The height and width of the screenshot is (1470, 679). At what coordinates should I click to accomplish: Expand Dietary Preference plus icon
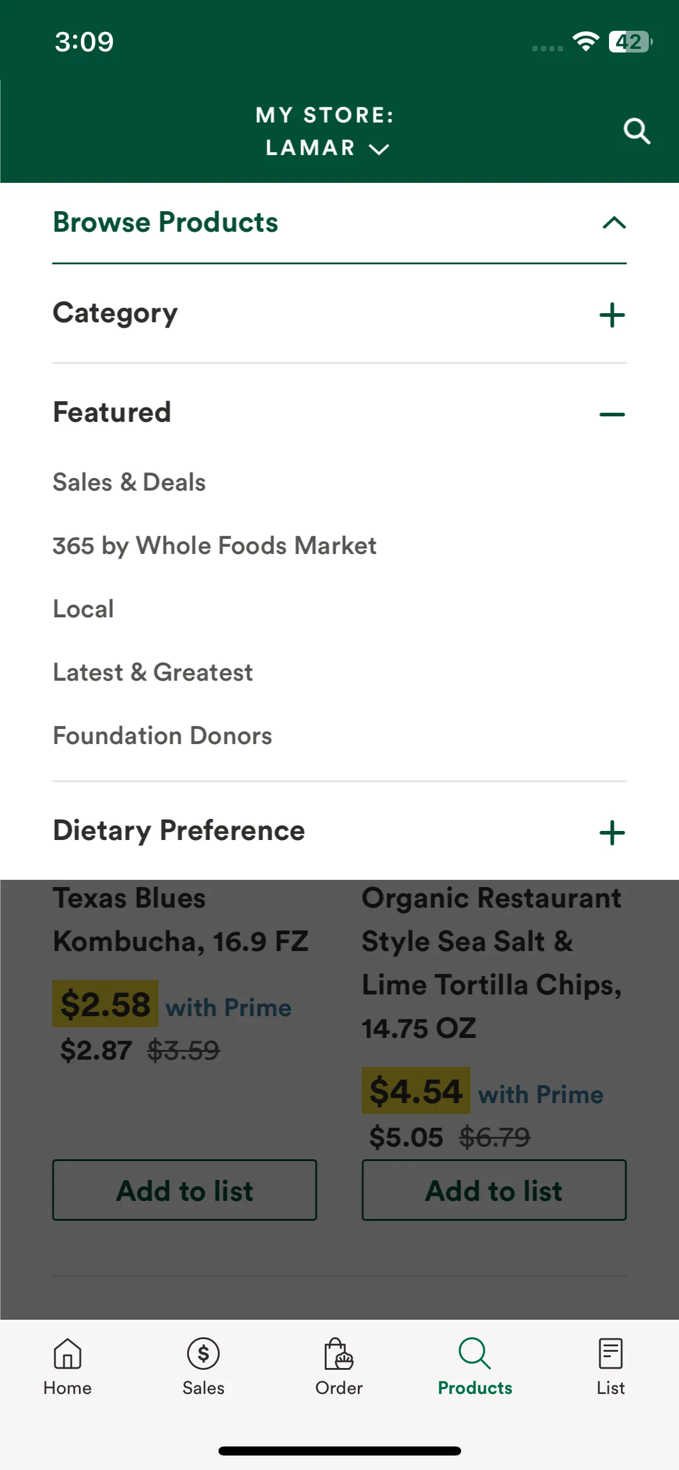(x=612, y=833)
